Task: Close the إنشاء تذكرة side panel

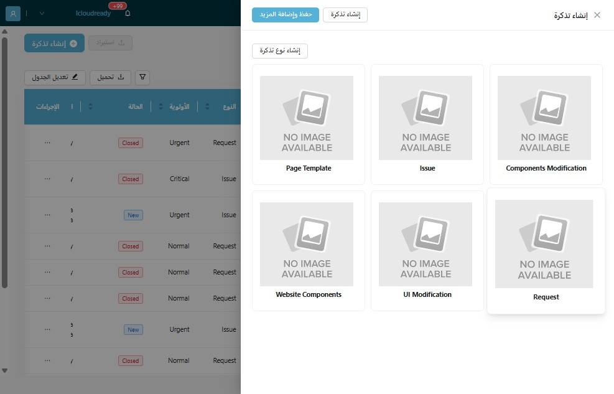Action: click(597, 15)
